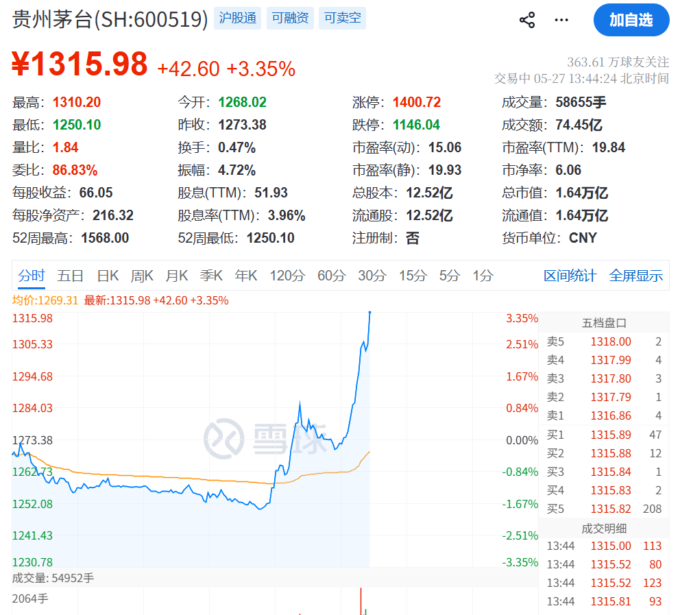Viewport: 693px width, 615px height.
Task: Switch to the 月K chart tab
Action: click(x=176, y=276)
